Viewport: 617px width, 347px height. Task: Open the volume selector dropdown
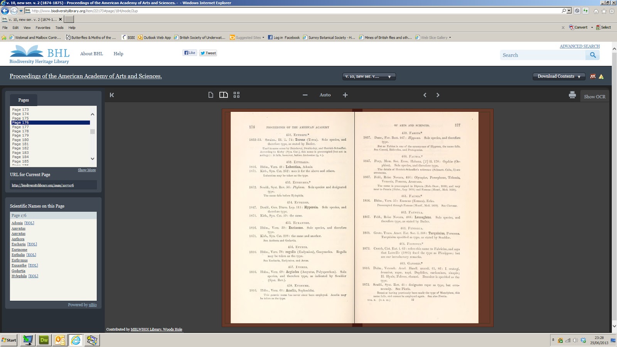(369, 76)
